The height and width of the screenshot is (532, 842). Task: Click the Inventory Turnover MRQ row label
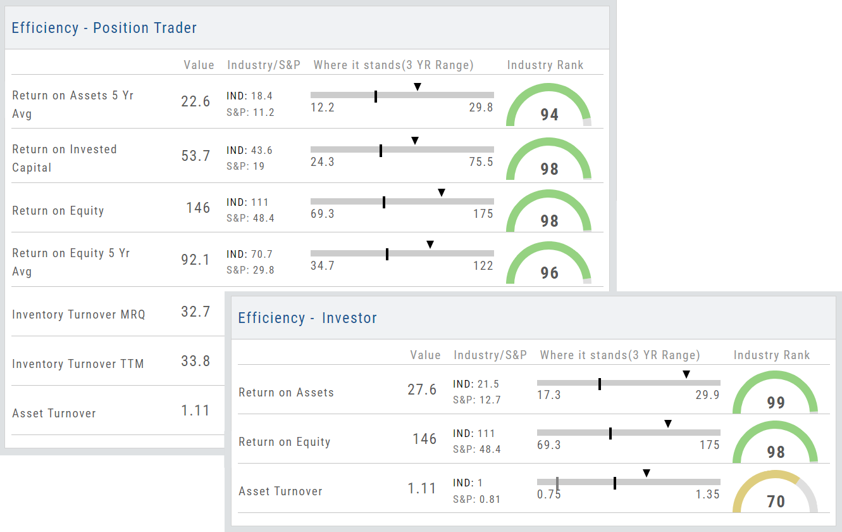tap(78, 315)
